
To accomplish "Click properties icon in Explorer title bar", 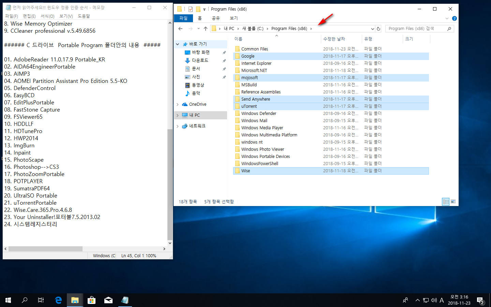I will (191, 9).
